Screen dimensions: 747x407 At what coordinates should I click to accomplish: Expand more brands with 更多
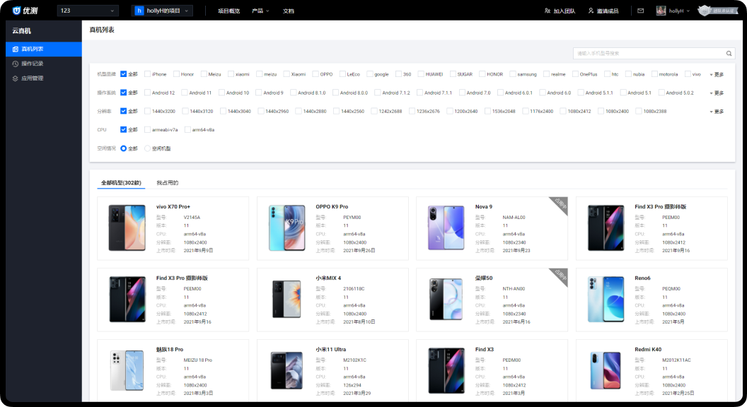click(x=717, y=75)
